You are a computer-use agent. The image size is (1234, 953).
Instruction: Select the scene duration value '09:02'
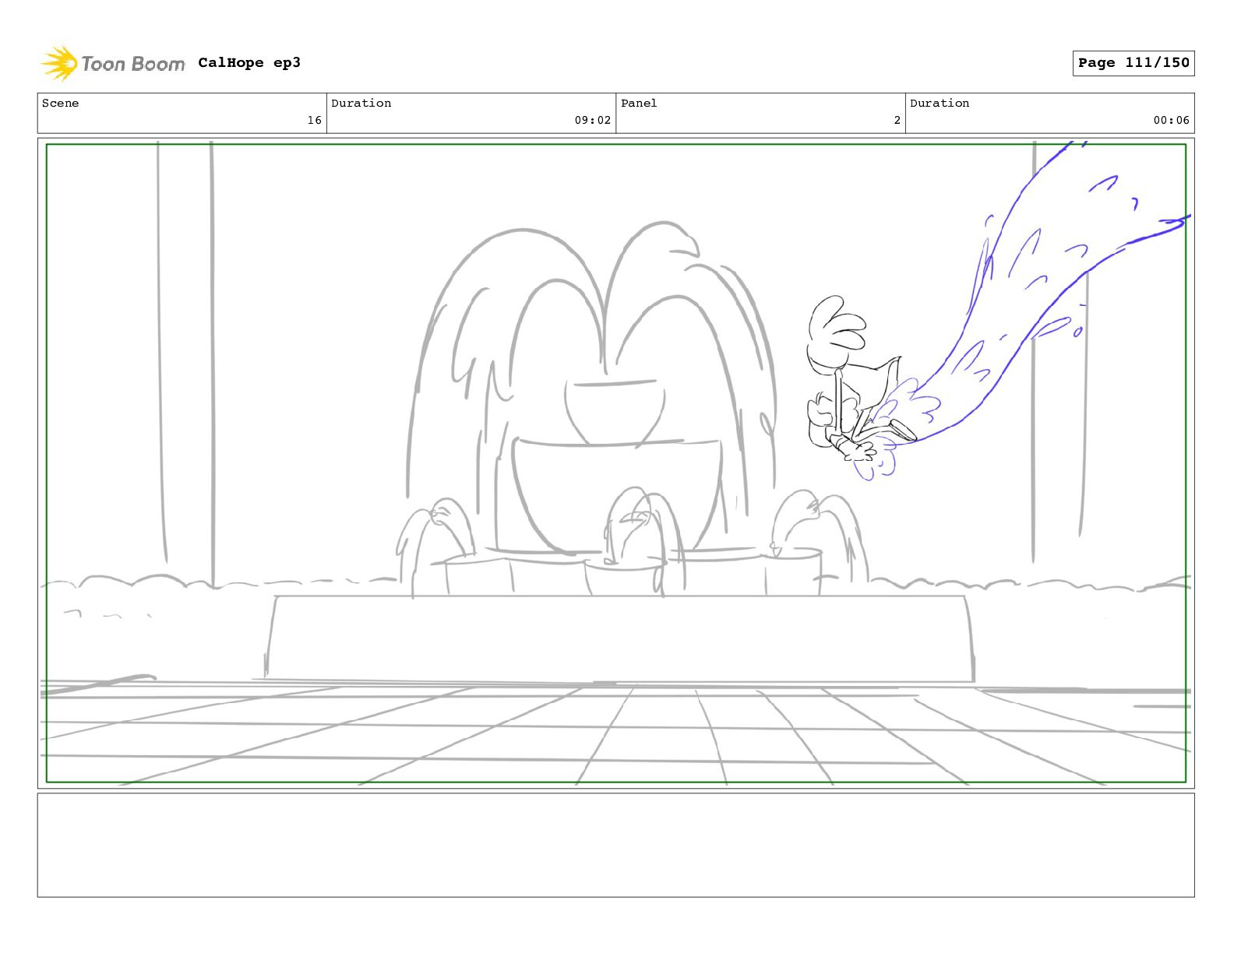593,120
